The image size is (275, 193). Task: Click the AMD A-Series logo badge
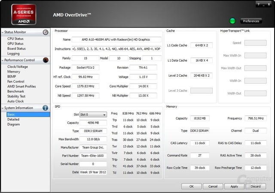point(24,14)
